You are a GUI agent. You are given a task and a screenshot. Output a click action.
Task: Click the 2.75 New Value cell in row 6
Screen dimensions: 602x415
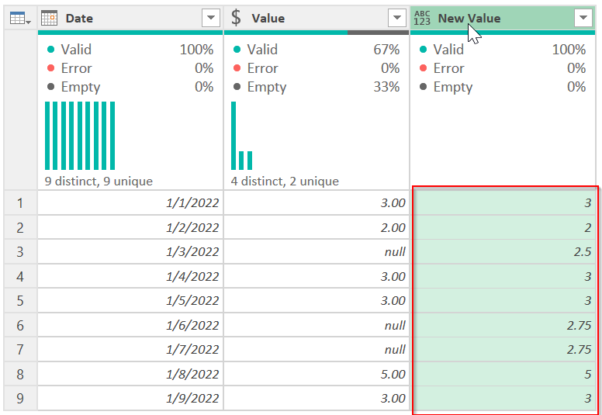(503, 325)
